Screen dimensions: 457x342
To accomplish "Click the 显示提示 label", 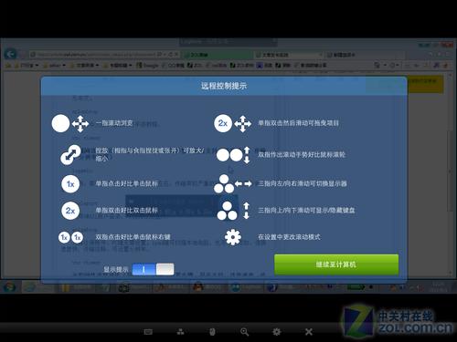I will pos(116,269).
